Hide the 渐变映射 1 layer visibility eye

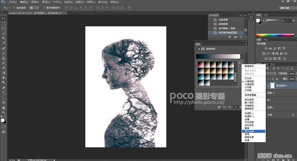pyautogui.click(x=268, y=85)
